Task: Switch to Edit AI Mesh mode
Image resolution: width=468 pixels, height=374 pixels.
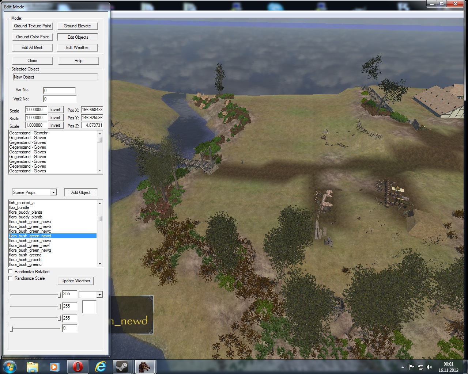Action: tap(33, 47)
